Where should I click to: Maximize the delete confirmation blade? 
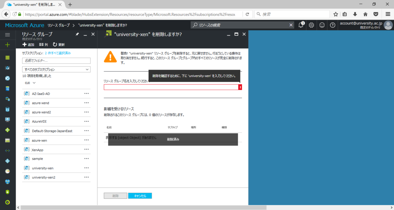[236, 34]
